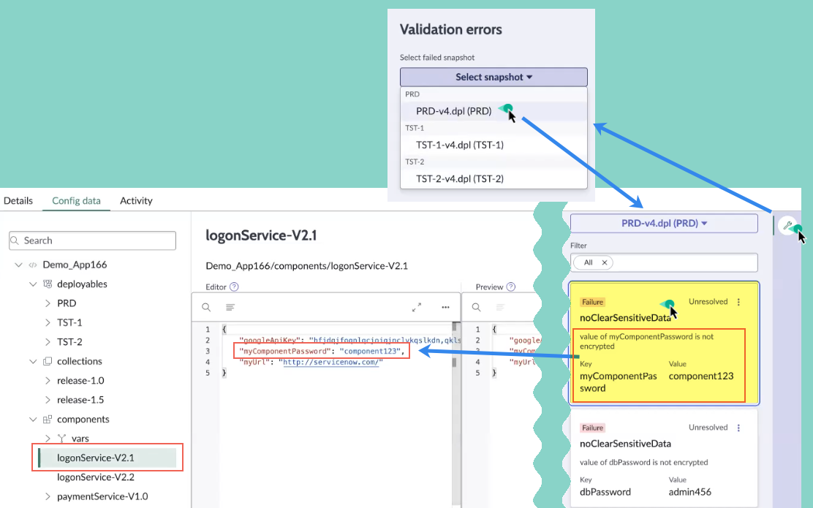Select paymentService-V1.0 in the tree
The image size is (813, 508).
[102, 496]
